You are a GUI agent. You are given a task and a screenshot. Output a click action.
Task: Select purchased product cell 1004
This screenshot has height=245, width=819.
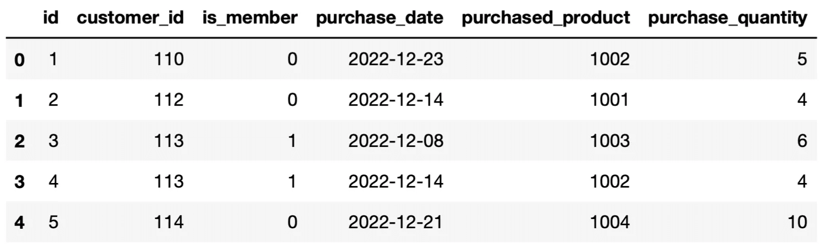pyautogui.click(x=610, y=222)
